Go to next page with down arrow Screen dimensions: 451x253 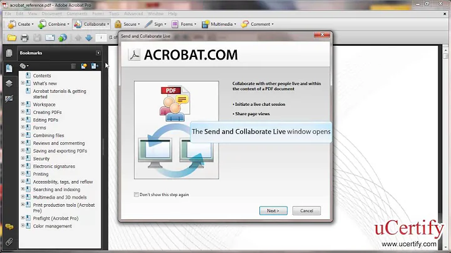coord(89,38)
